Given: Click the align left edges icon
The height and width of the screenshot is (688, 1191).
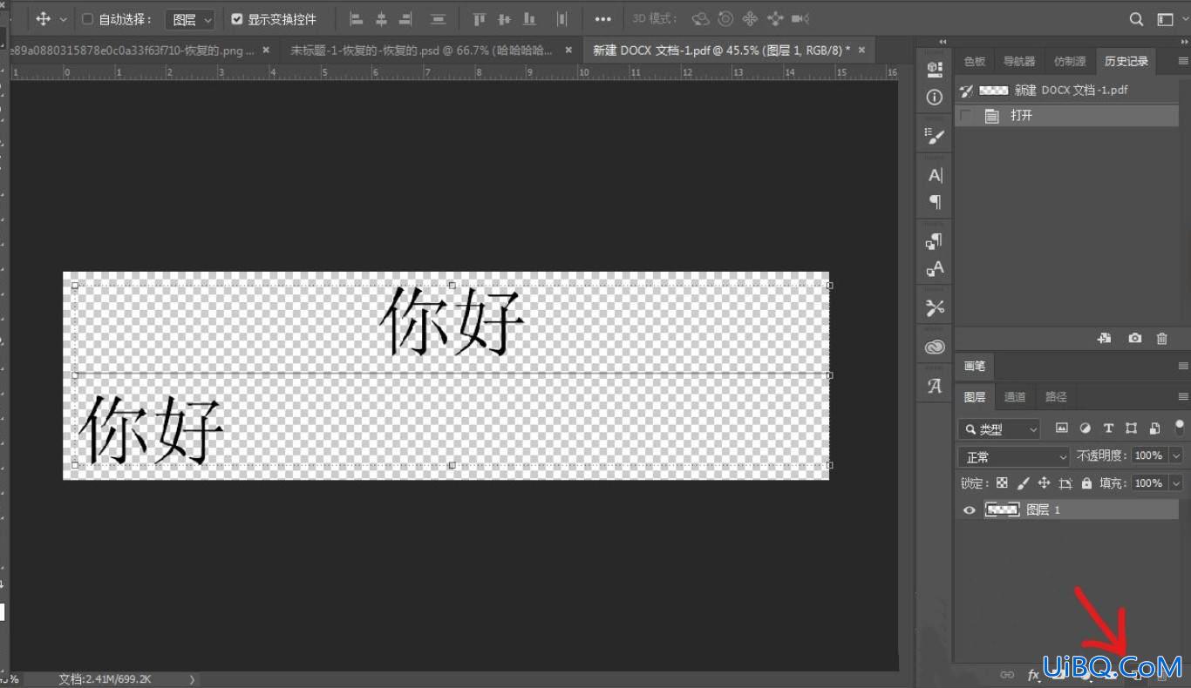Looking at the screenshot, I should click(x=356, y=18).
